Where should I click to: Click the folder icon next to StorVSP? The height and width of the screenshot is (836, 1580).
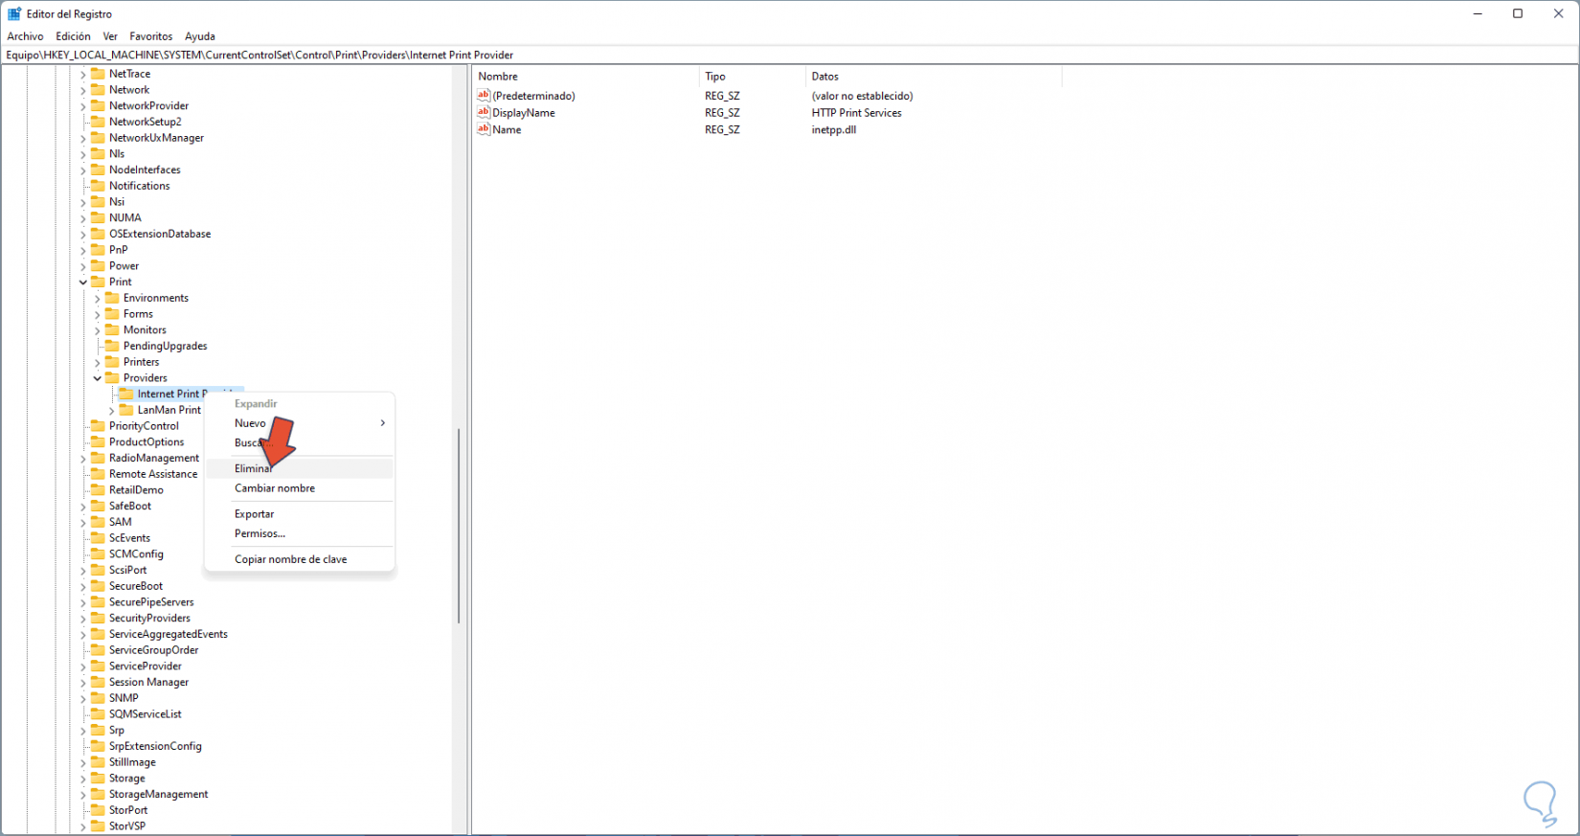(98, 825)
